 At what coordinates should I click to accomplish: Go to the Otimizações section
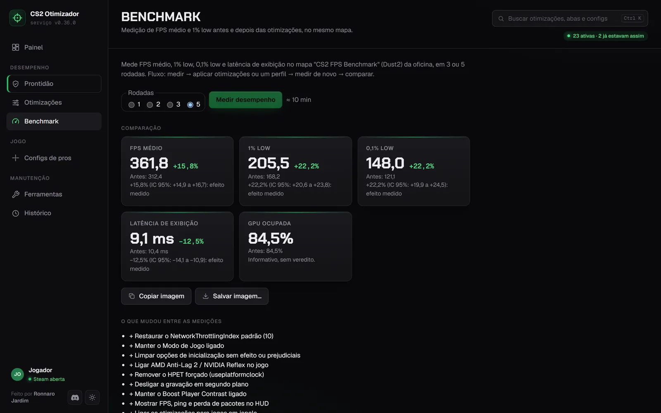coord(54,103)
